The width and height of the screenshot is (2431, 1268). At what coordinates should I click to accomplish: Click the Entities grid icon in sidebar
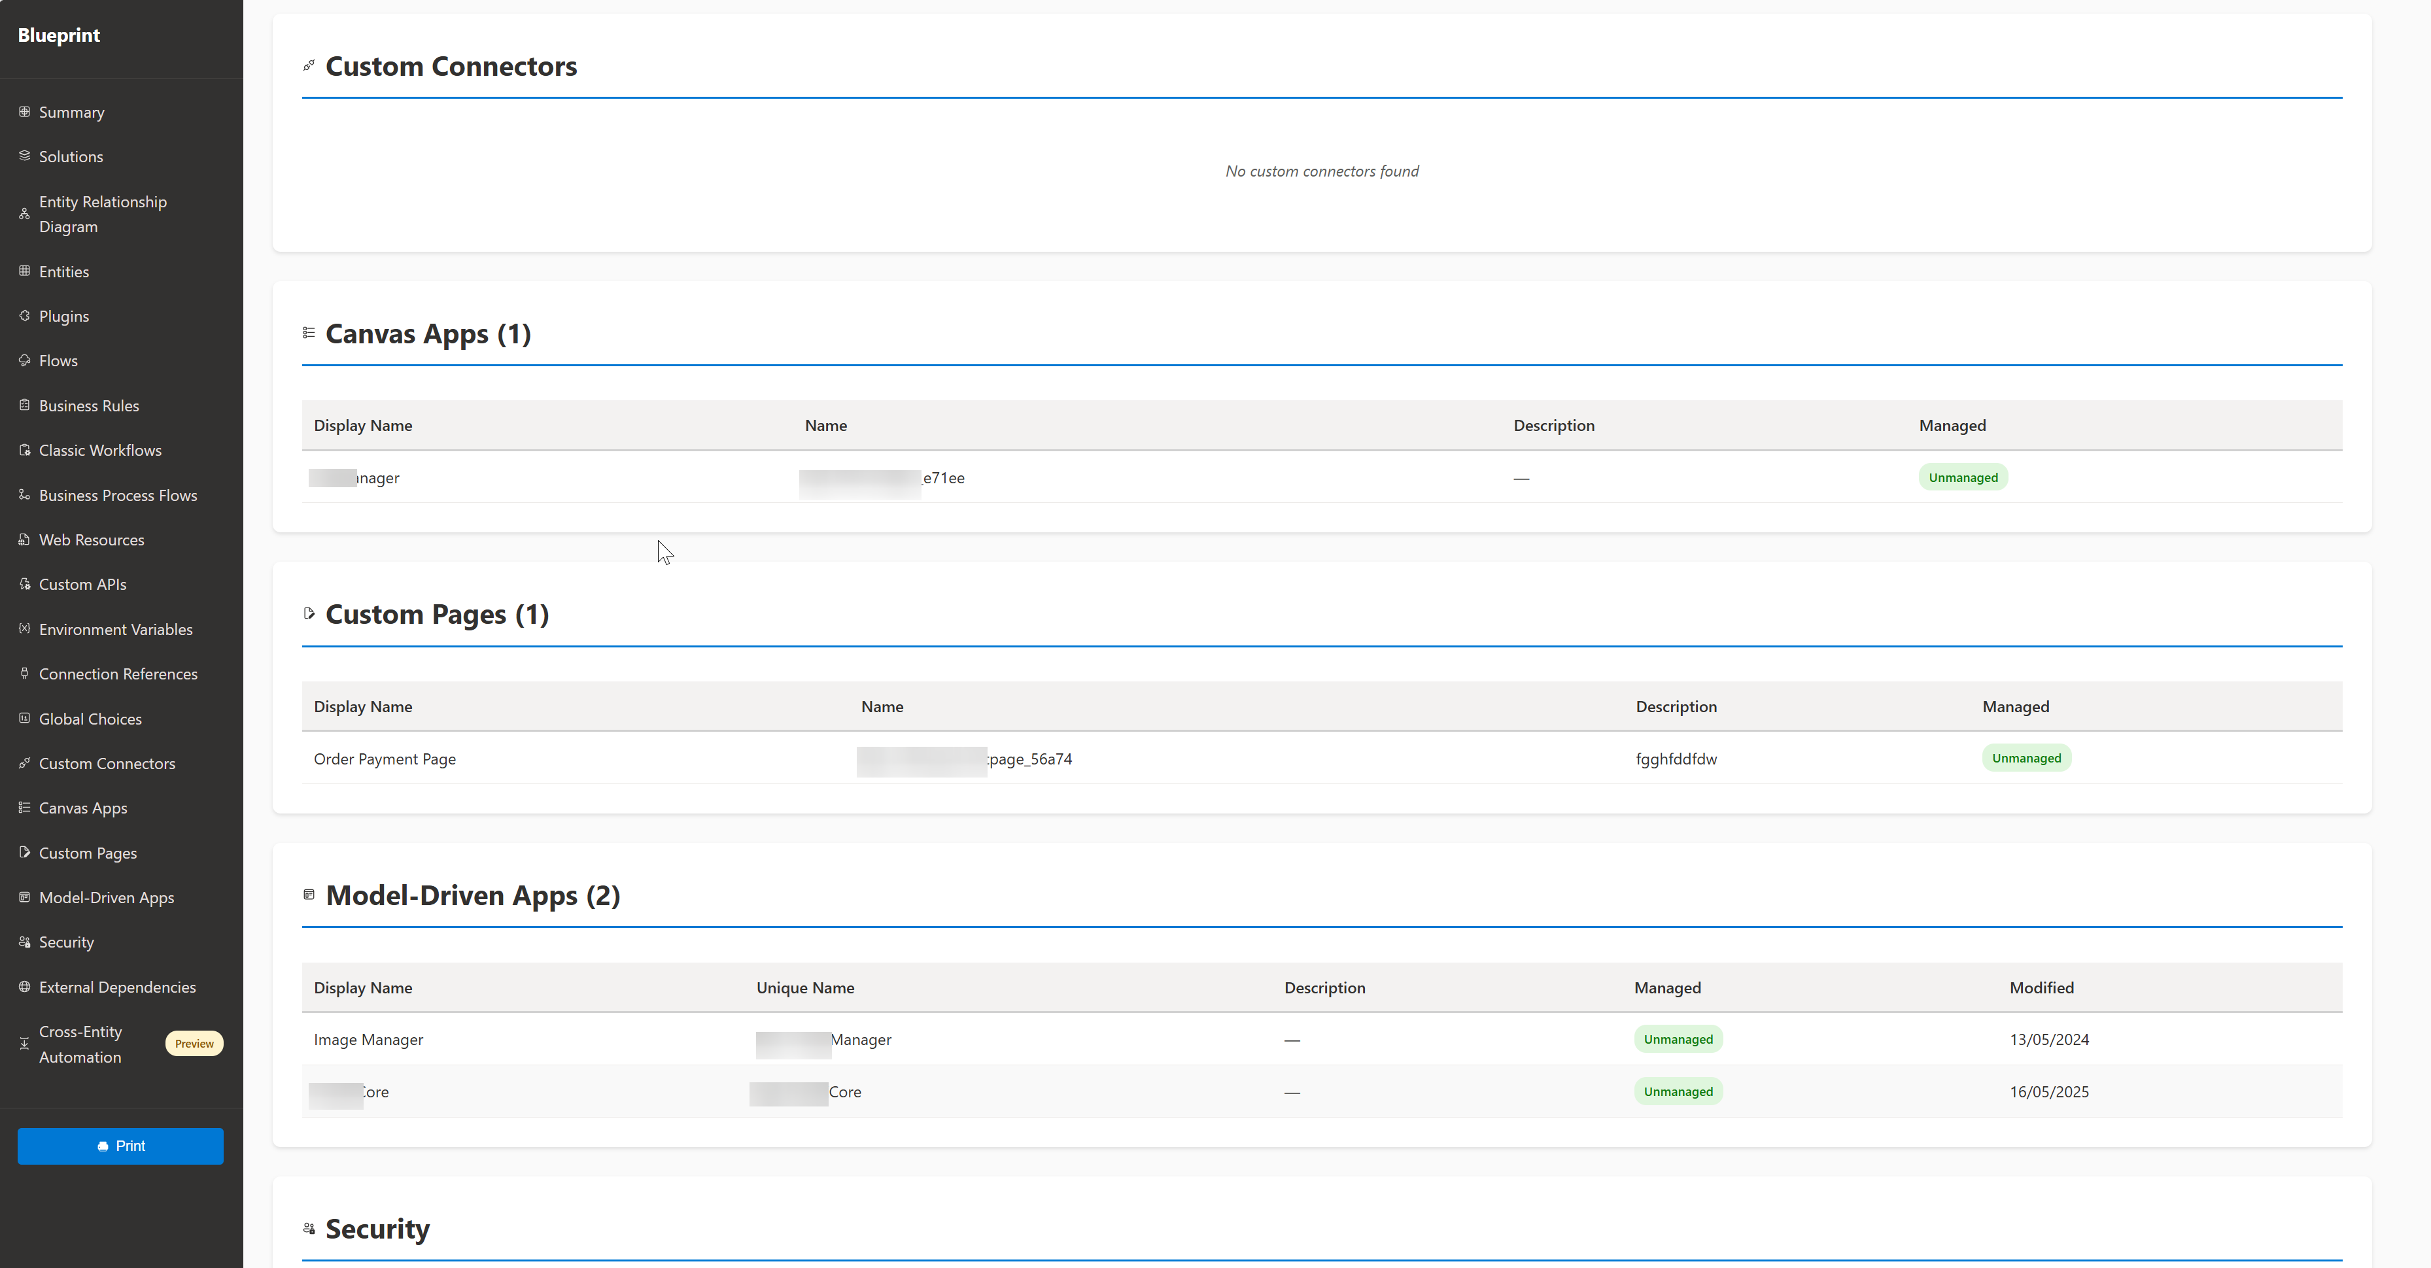tap(25, 271)
